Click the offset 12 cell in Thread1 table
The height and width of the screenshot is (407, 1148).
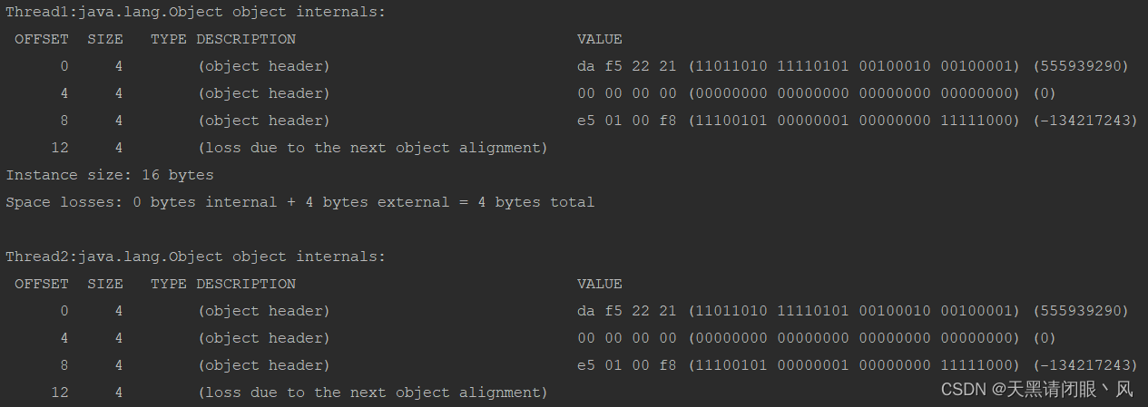[60, 148]
